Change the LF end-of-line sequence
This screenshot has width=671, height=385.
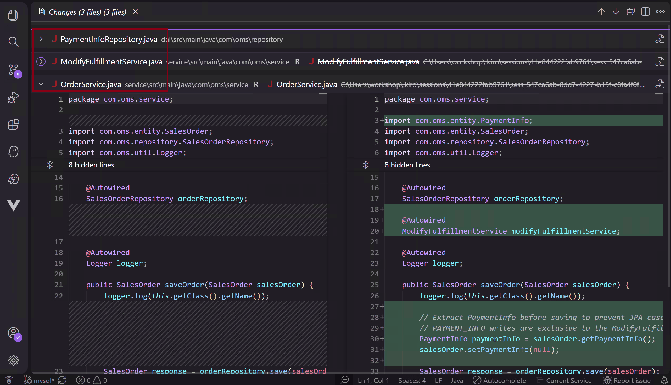click(x=438, y=380)
